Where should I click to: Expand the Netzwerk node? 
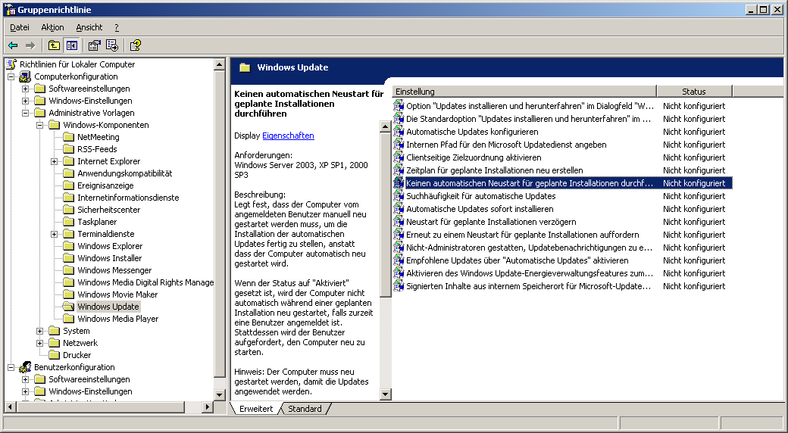click(x=39, y=343)
